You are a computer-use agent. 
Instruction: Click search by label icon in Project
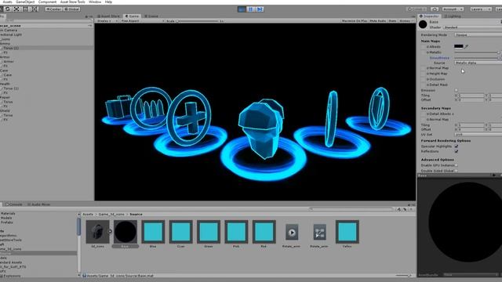click(x=405, y=209)
